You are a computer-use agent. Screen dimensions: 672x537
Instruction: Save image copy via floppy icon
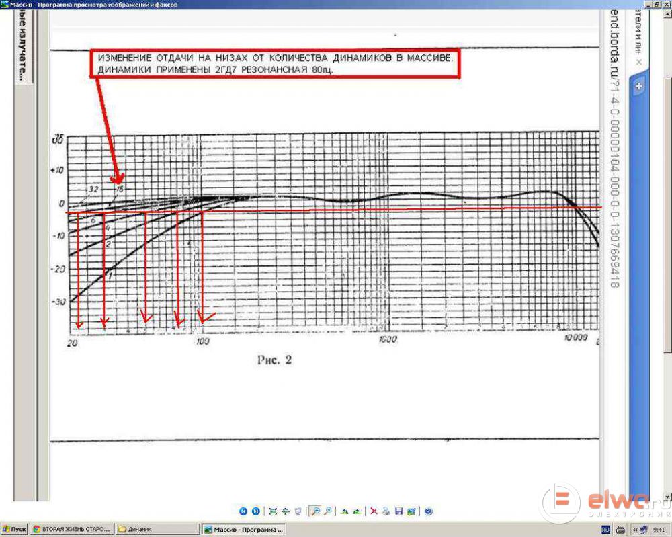(x=398, y=511)
